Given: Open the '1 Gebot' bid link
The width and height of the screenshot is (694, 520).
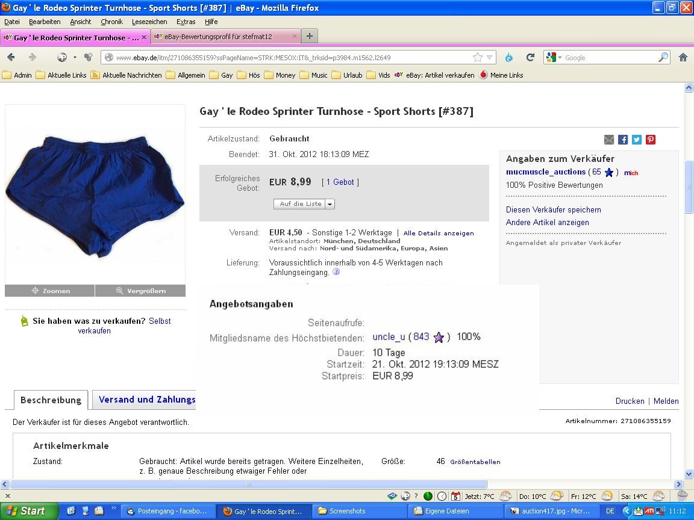Looking at the screenshot, I should (340, 182).
